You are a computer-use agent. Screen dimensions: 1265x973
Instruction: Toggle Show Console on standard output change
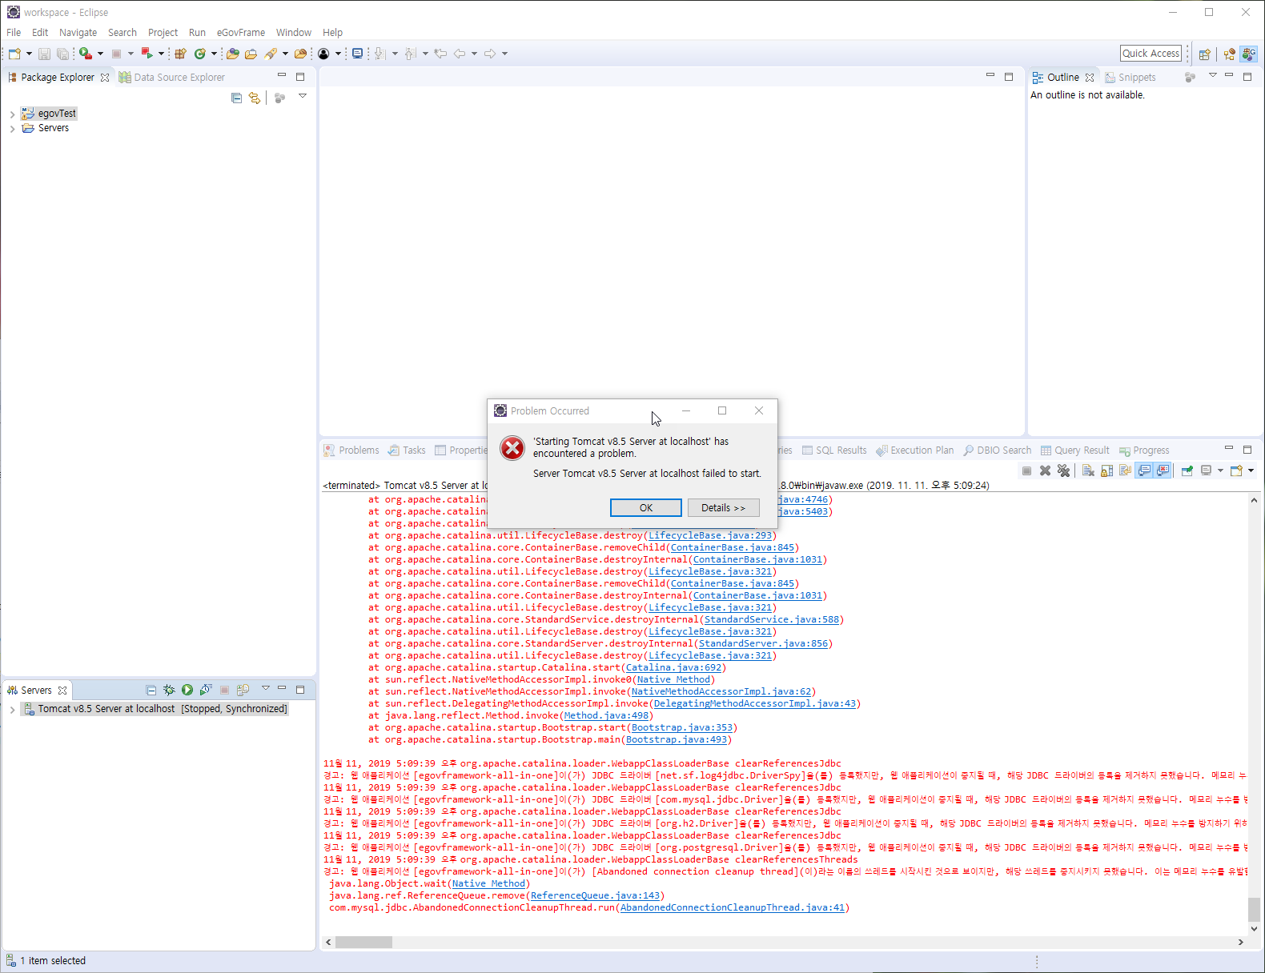(1144, 470)
